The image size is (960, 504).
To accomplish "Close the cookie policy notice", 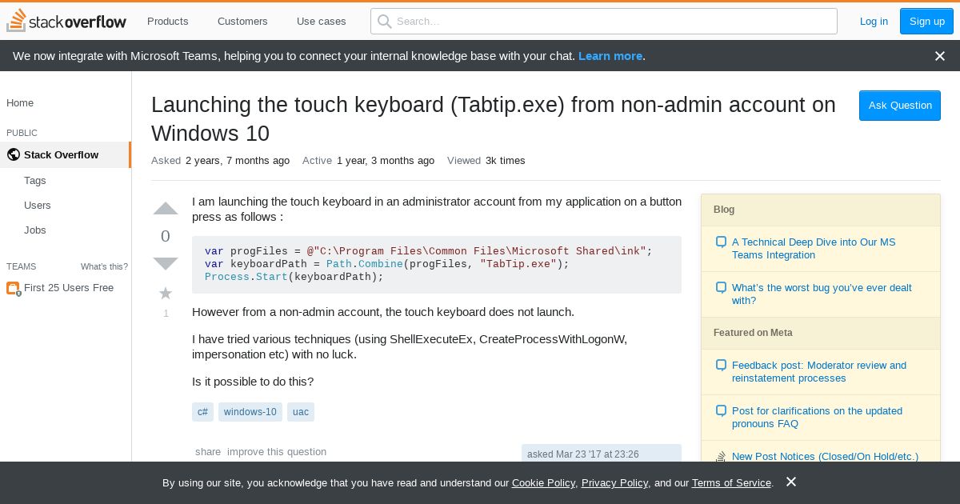I will [791, 482].
